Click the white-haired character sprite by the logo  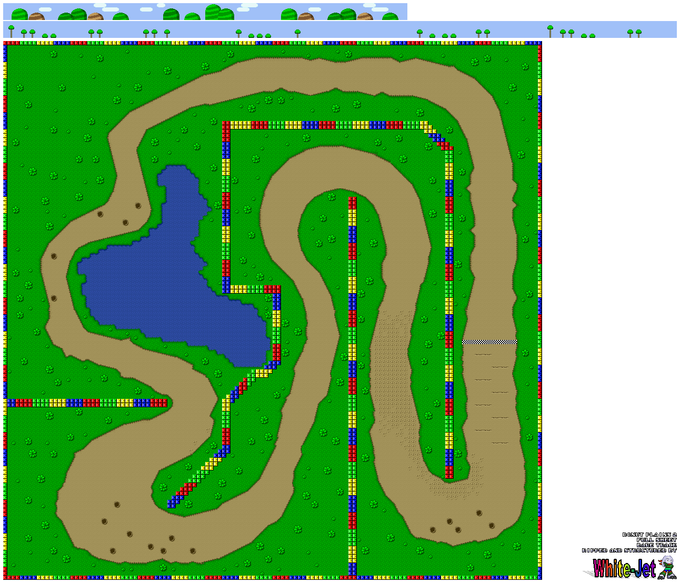click(x=667, y=567)
